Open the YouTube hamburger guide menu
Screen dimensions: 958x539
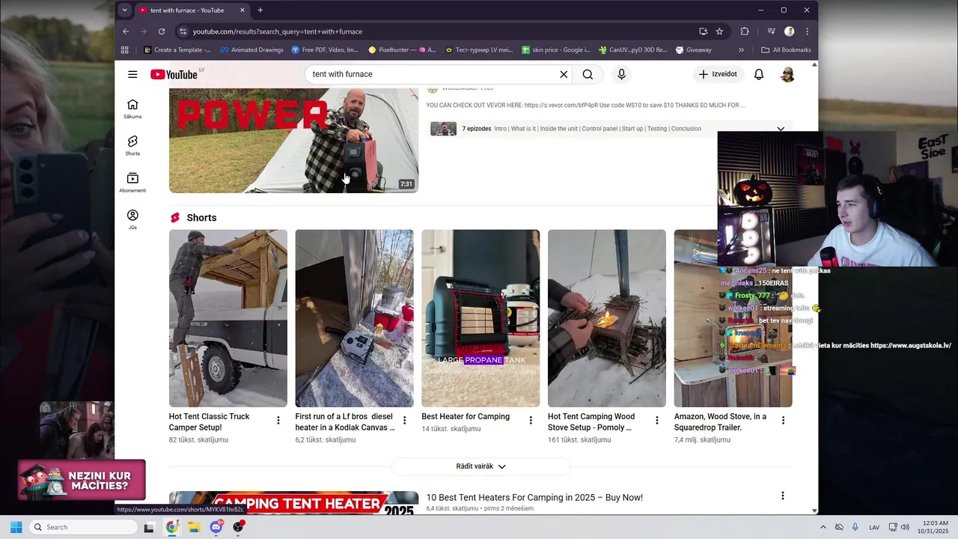132,74
